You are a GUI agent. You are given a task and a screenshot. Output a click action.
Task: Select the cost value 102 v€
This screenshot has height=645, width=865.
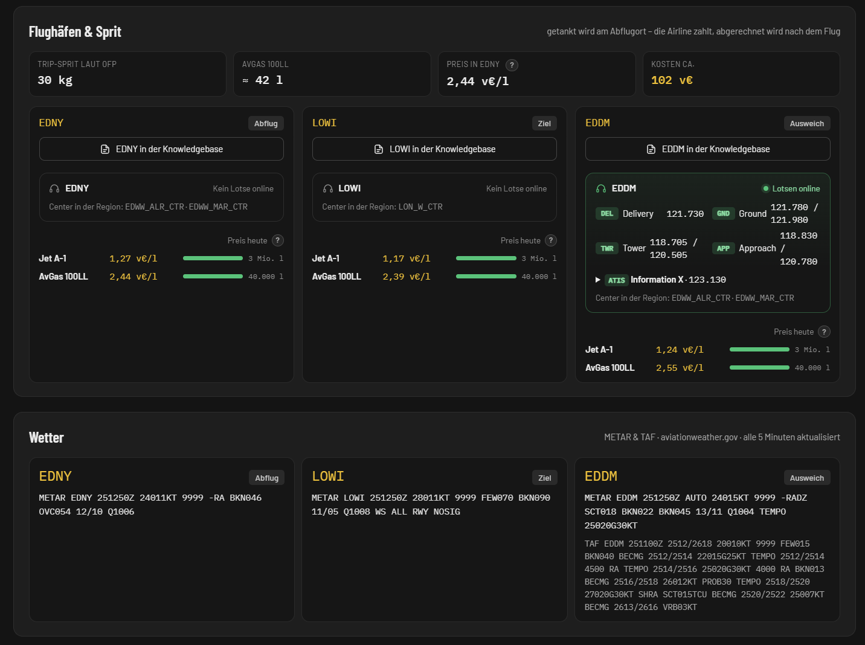tap(672, 80)
